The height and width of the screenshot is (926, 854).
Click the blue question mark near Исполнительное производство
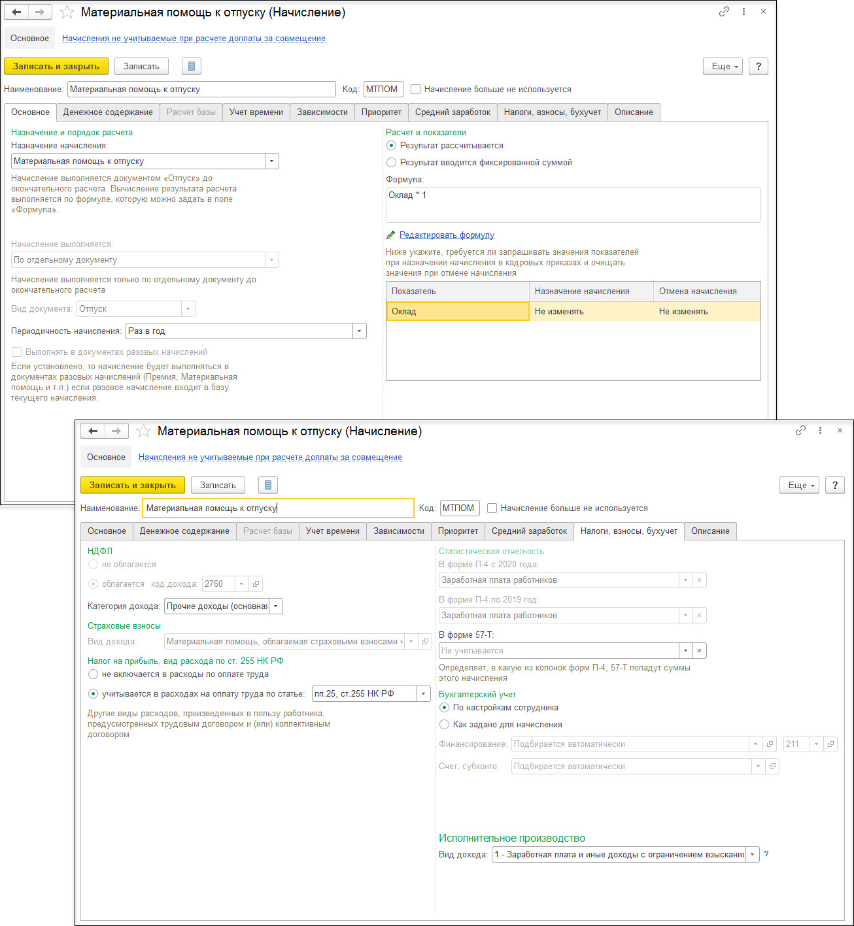pos(766,854)
